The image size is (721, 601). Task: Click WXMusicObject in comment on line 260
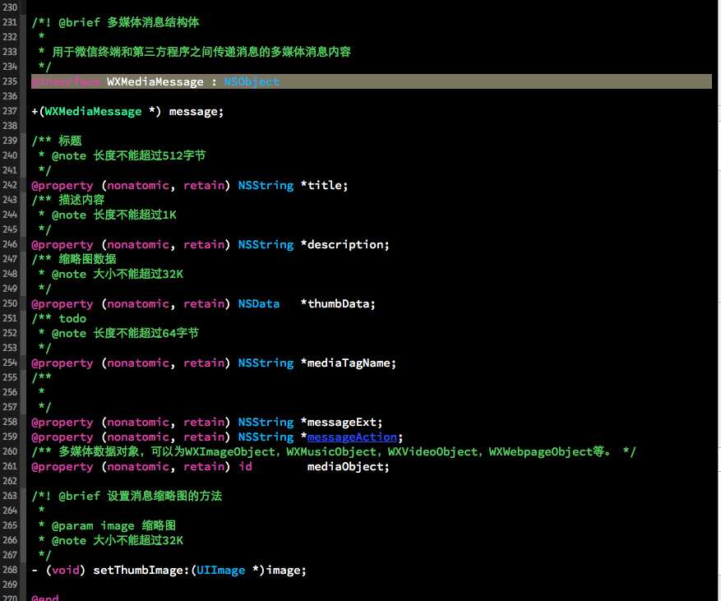coord(331,452)
